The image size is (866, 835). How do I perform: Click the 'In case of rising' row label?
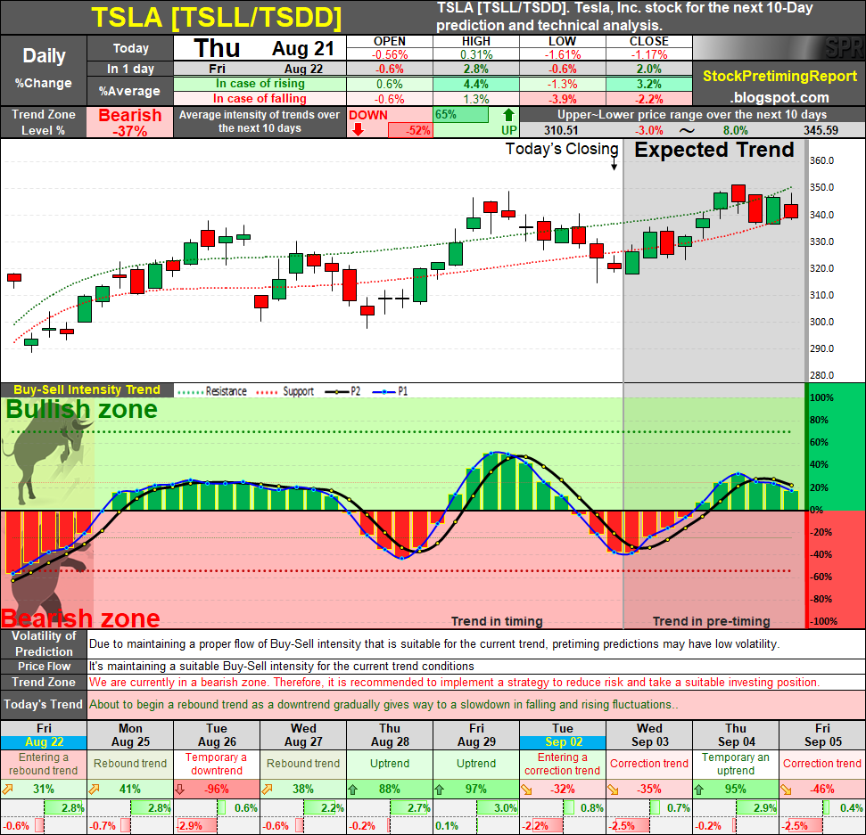[x=260, y=84]
